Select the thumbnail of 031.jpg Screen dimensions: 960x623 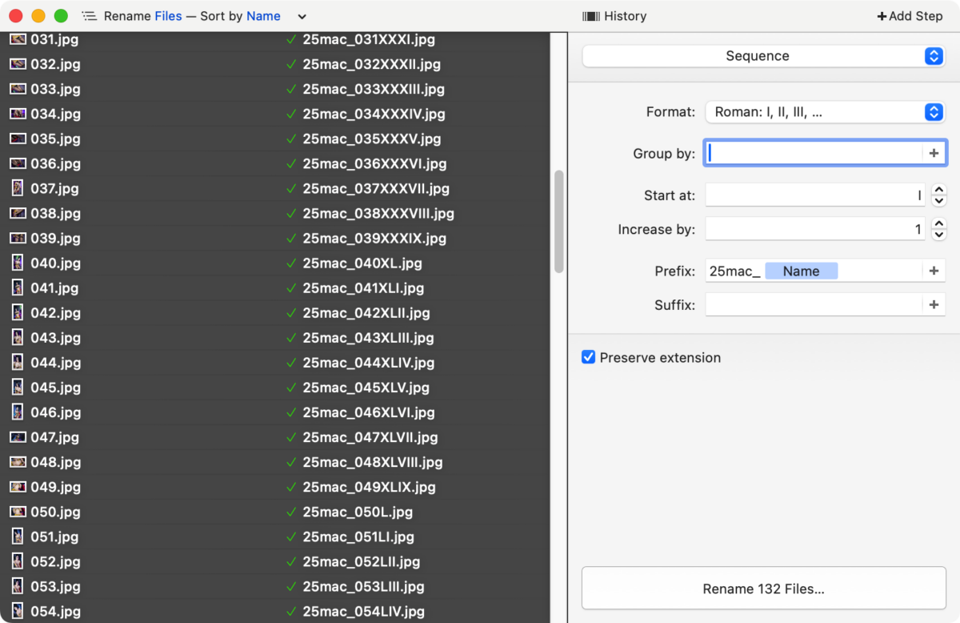pyautogui.click(x=18, y=39)
